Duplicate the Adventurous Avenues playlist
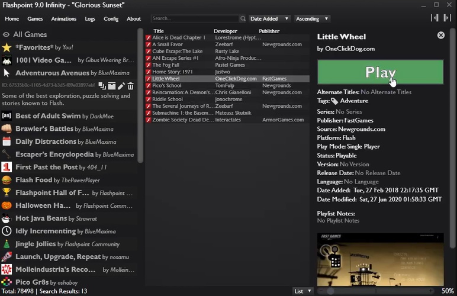This screenshot has height=296, width=457. tap(102, 86)
